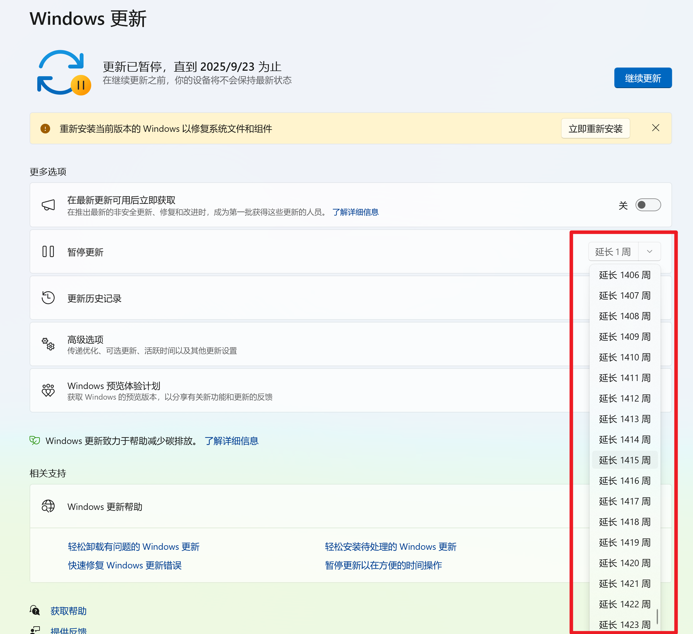693x634 pixels.
Task: Click the 获取帮助 link
Action: pos(68,611)
